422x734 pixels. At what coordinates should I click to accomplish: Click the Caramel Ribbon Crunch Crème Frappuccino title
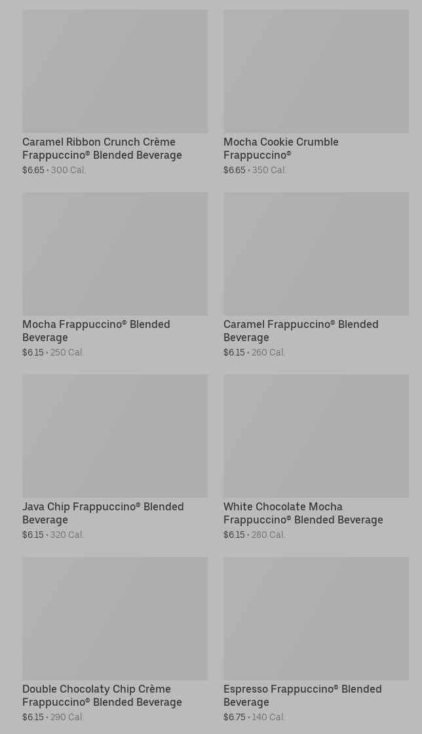pos(102,148)
